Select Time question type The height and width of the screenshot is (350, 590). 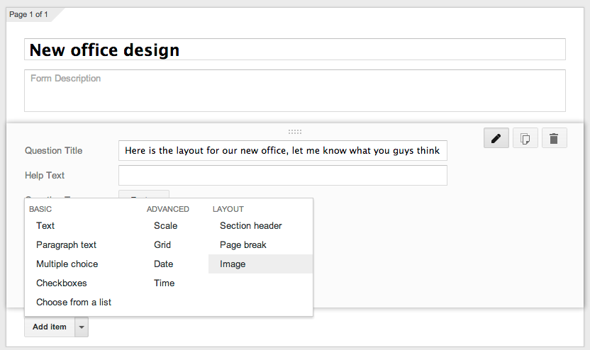164,283
